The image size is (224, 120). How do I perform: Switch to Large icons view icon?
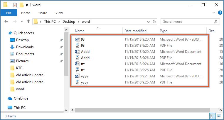[219, 116]
